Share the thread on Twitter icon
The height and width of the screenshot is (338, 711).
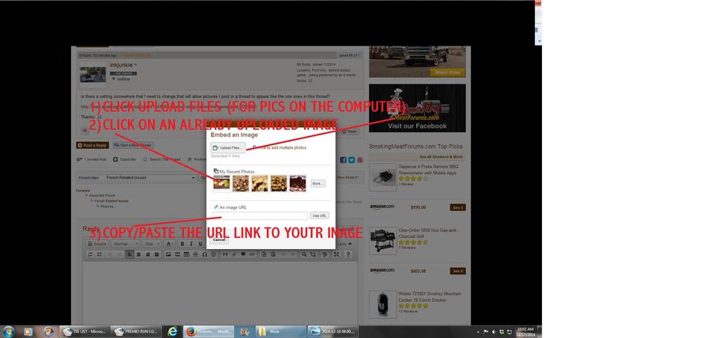[352, 159]
